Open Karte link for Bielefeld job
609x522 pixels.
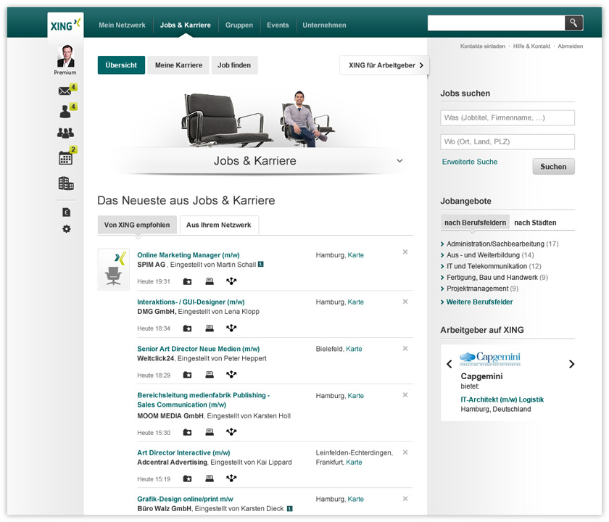354,349
